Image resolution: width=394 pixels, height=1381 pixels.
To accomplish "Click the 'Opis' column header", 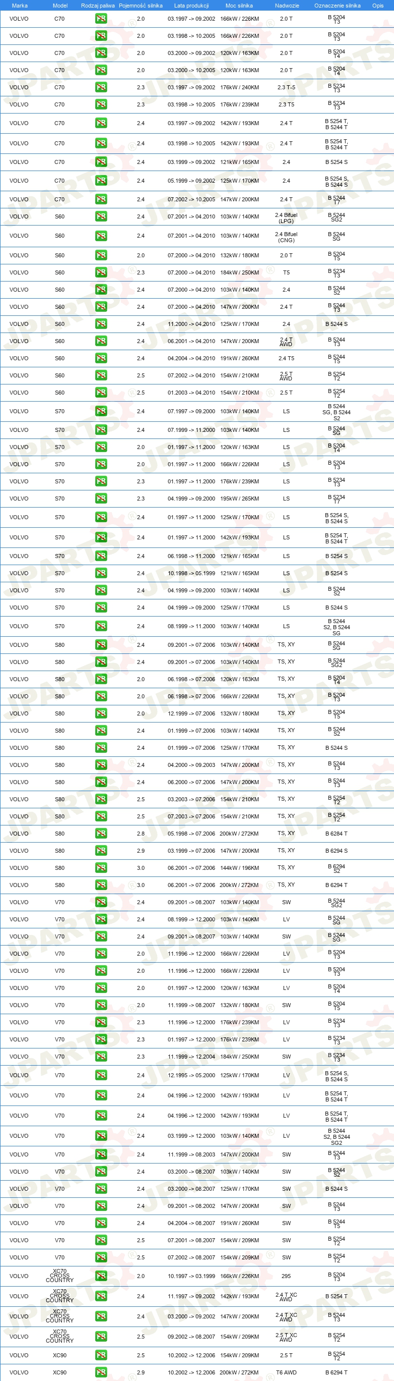I will [378, 6].
